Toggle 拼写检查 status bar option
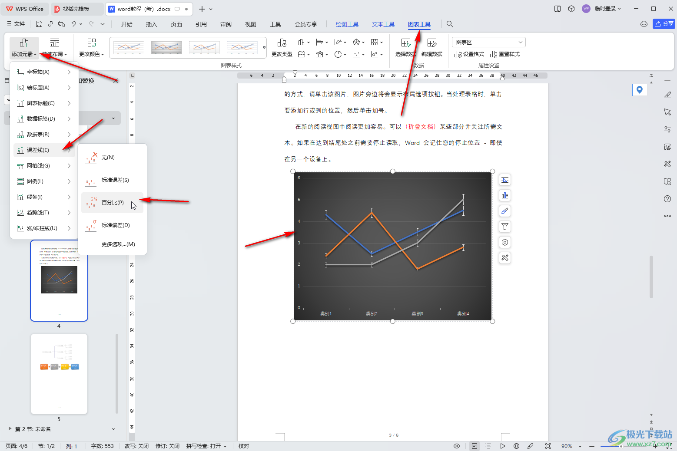 coord(206,446)
